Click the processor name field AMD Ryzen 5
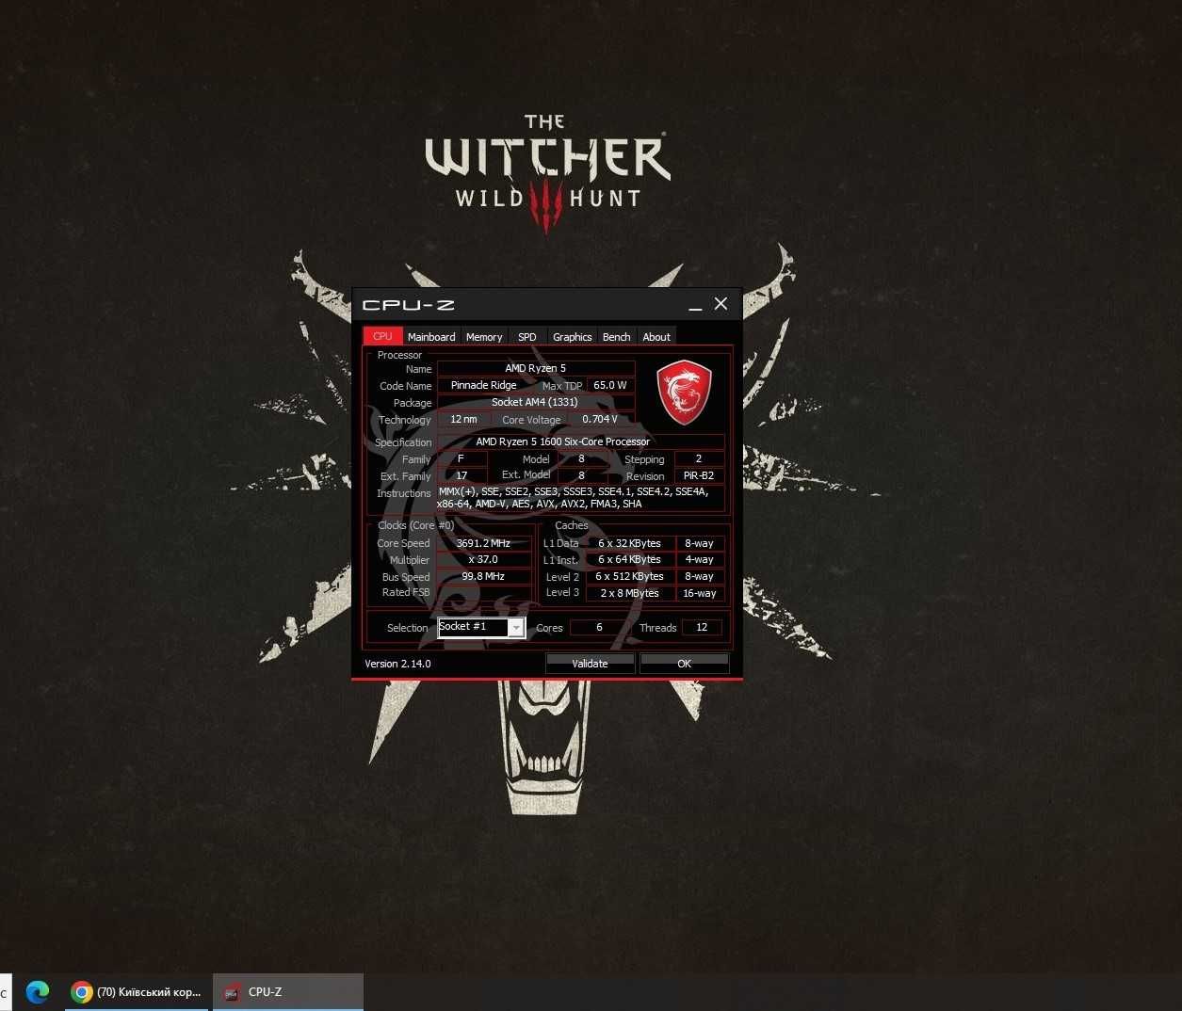 [536, 368]
